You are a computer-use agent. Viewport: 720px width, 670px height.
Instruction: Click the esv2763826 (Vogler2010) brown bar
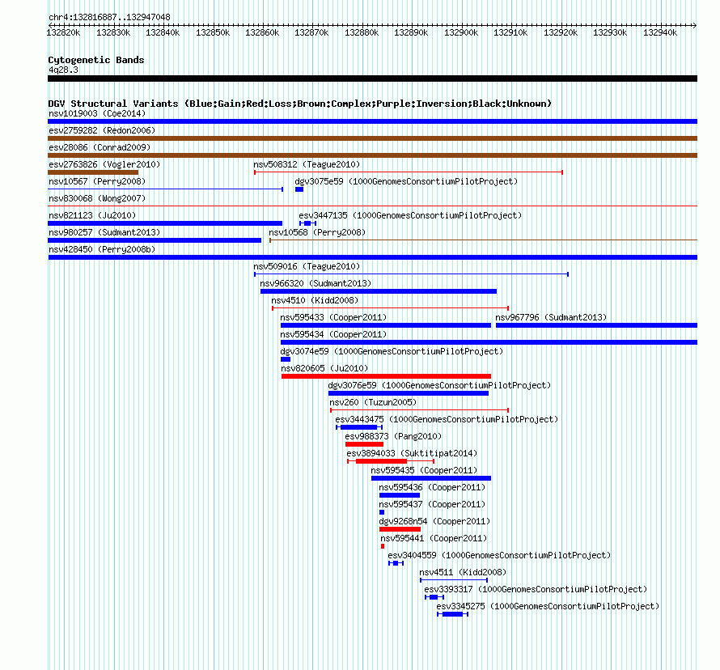[x=93, y=172]
